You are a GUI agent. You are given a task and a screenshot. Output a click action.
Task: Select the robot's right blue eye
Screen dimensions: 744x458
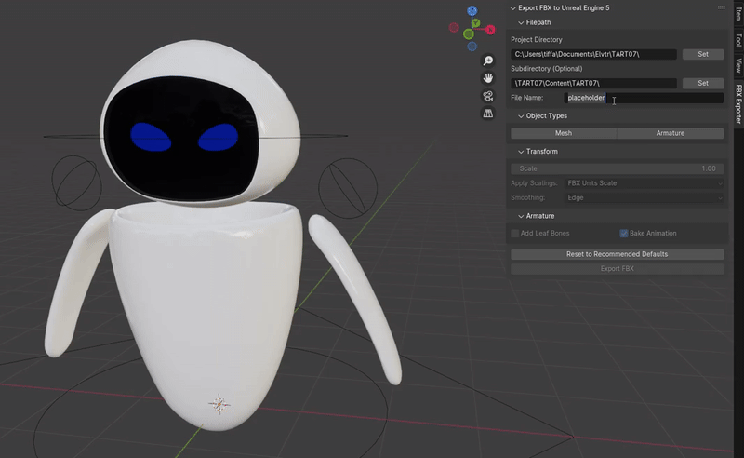219,137
